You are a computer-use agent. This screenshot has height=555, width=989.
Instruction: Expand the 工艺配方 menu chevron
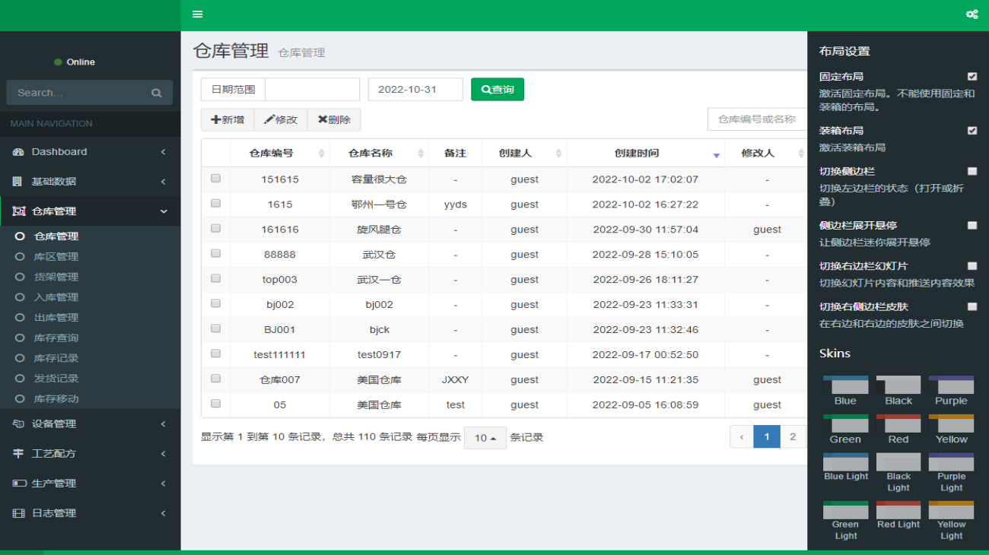coord(163,454)
